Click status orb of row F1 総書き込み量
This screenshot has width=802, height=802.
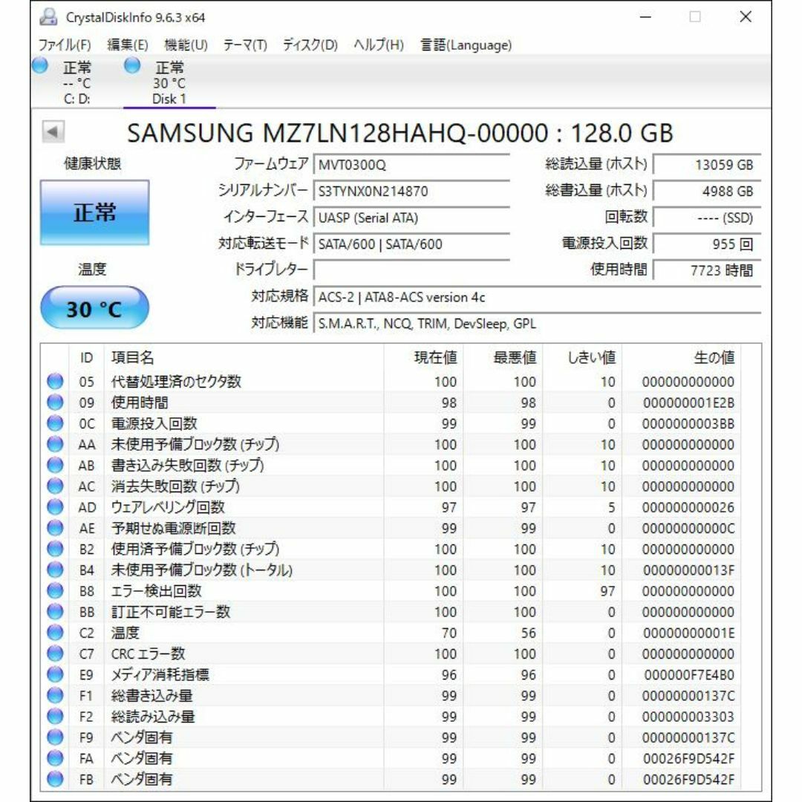[x=55, y=696]
